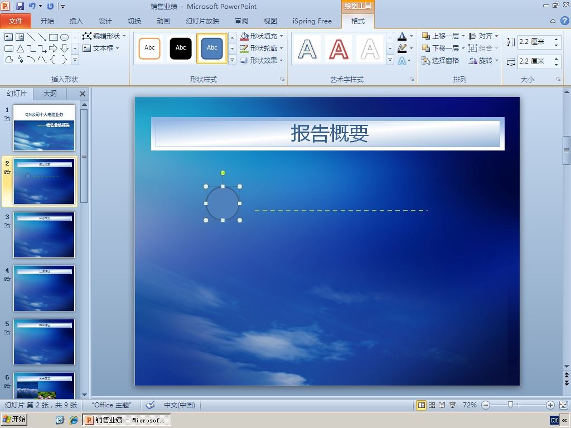Viewport: 571px width, 428px height.
Task: Select the right arrow block shape
Action: (x=53, y=48)
